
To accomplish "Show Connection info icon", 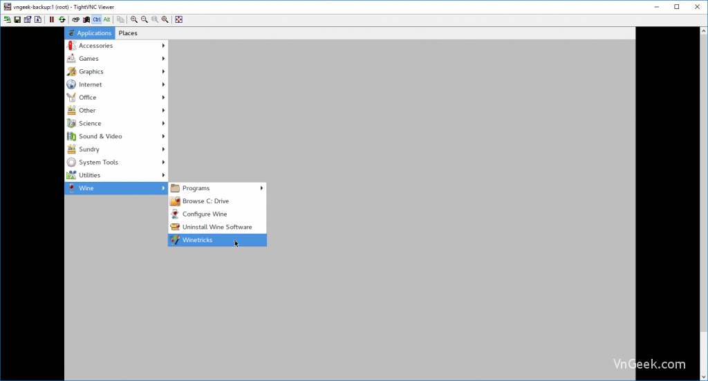I will tap(38, 19).
